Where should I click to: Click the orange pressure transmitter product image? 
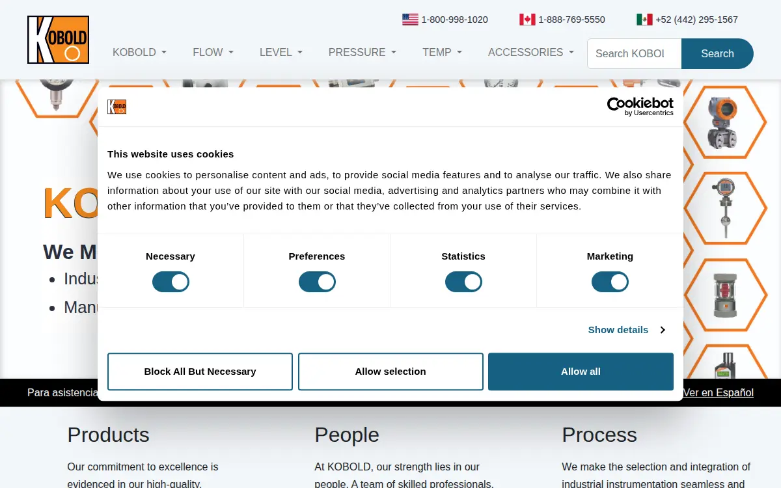coord(722,122)
